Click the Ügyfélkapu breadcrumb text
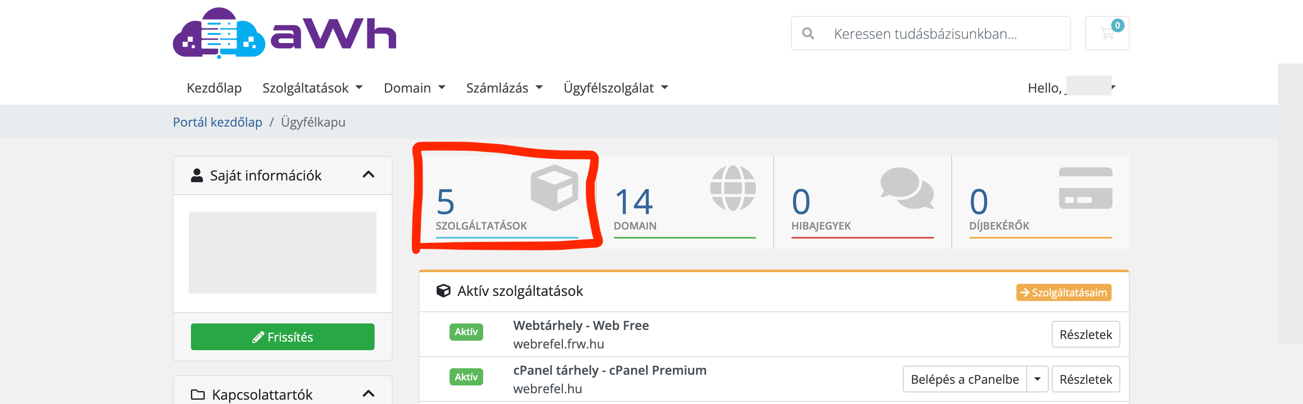This screenshot has width=1303, height=404. (x=313, y=122)
